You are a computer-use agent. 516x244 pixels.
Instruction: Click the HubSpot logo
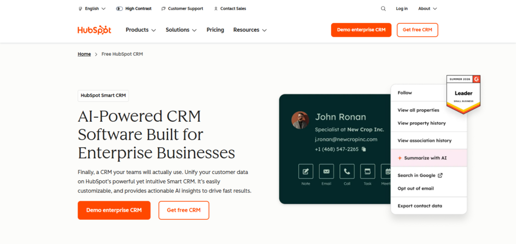coord(94,30)
